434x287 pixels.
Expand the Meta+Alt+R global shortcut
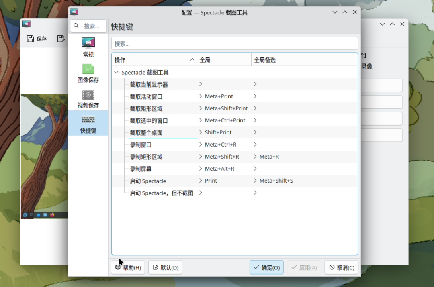click(x=201, y=168)
